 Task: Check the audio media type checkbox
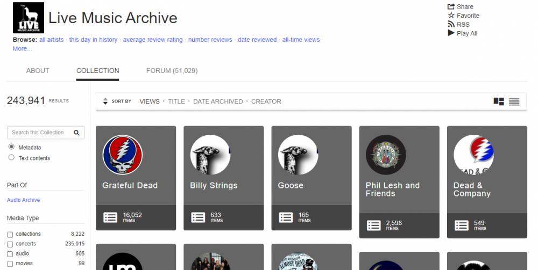point(10,254)
